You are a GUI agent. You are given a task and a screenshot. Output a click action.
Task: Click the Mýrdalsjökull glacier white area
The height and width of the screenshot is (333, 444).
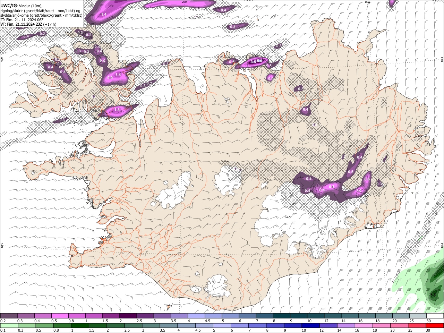pyautogui.click(x=217, y=286)
